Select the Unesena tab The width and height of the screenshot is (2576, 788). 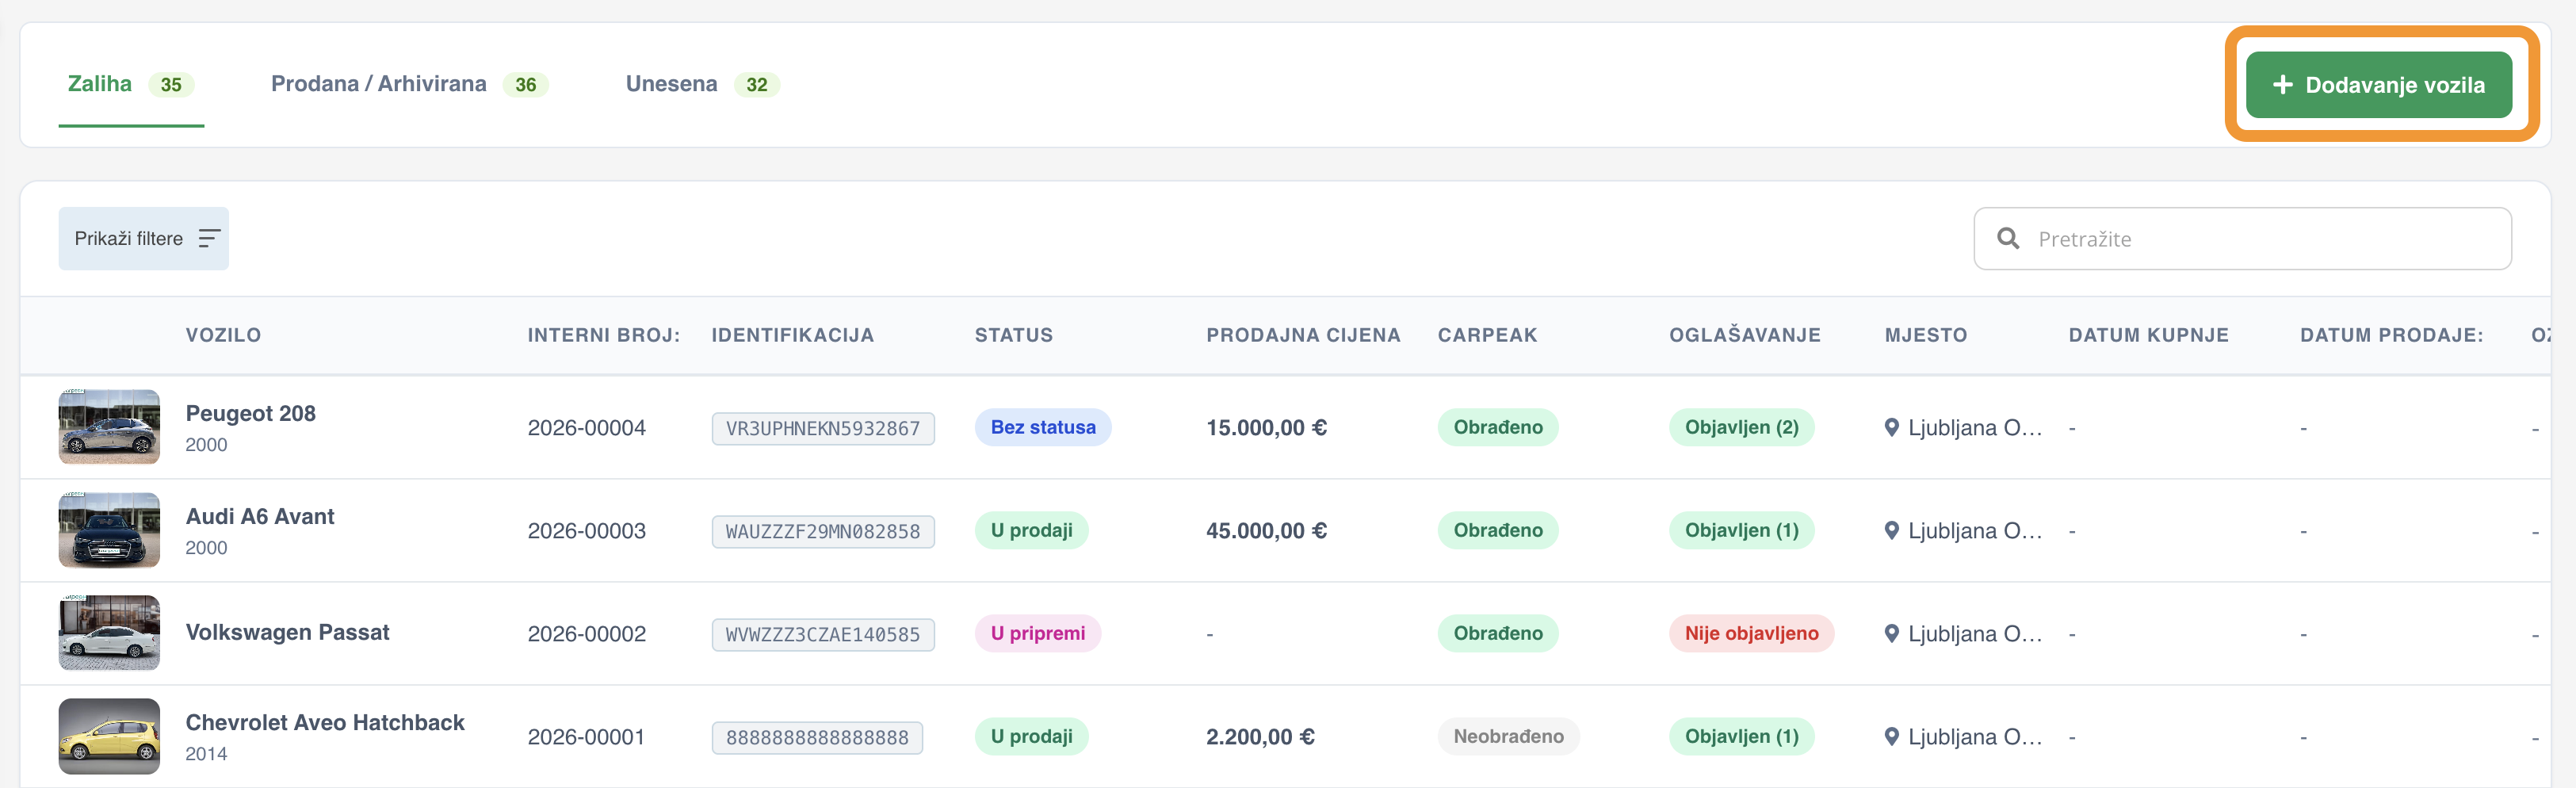tap(702, 85)
